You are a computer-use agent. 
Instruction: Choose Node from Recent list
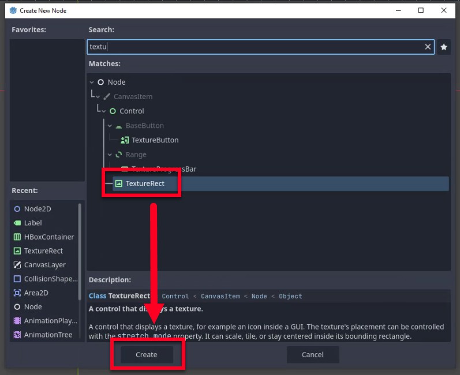[x=33, y=307]
